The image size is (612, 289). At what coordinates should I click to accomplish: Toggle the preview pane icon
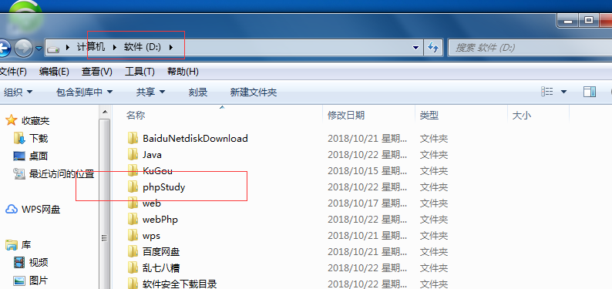point(590,92)
